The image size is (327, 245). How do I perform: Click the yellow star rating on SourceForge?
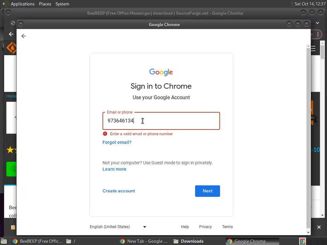click(10, 150)
